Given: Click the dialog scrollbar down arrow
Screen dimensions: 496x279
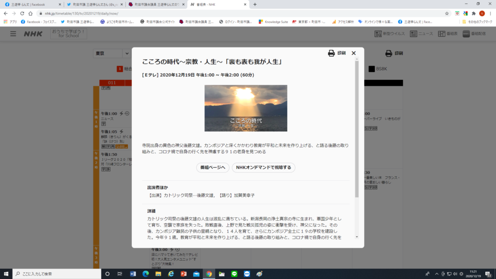Looking at the screenshot, I should (x=357, y=237).
